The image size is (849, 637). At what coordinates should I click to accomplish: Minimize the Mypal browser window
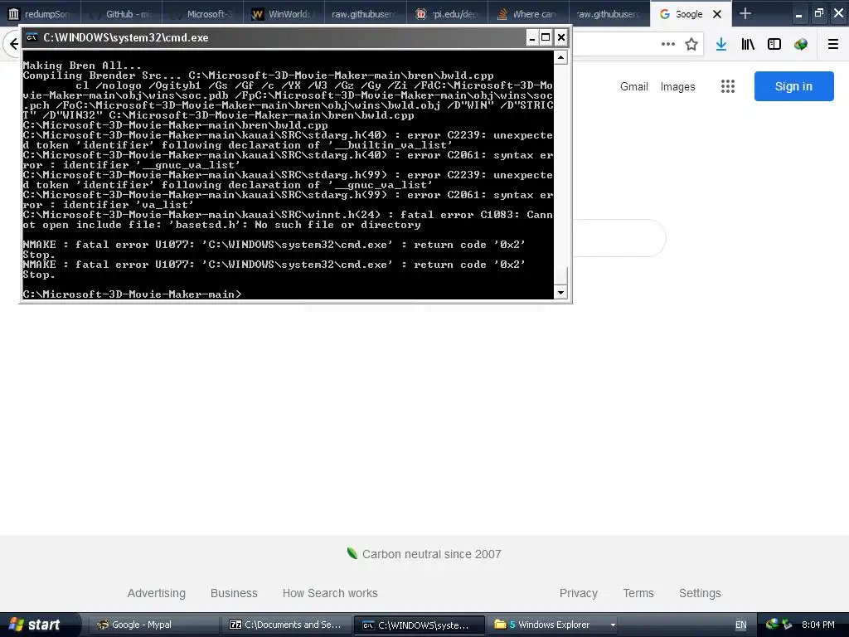(x=798, y=14)
